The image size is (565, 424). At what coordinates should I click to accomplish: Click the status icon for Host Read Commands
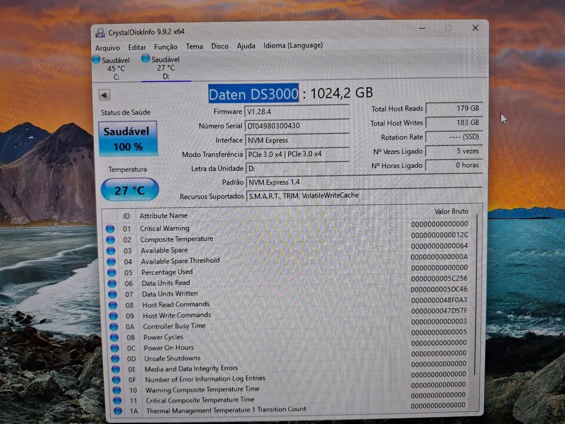pyautogui.click(x=113, y=305)
